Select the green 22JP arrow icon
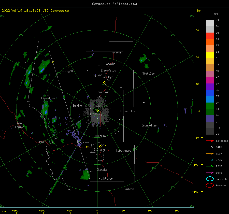Screen dimensions: 229x214 (210, 166)
